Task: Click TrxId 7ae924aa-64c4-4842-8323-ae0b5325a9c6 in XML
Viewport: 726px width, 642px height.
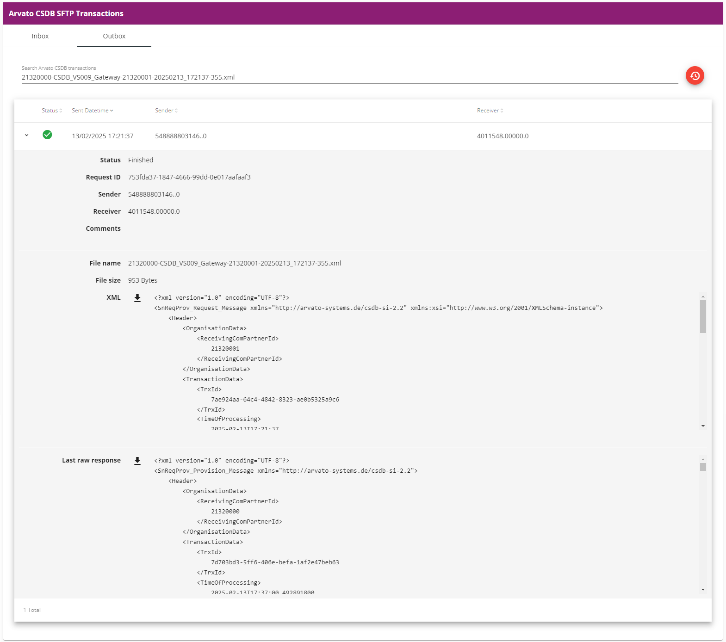Action: 275,400
